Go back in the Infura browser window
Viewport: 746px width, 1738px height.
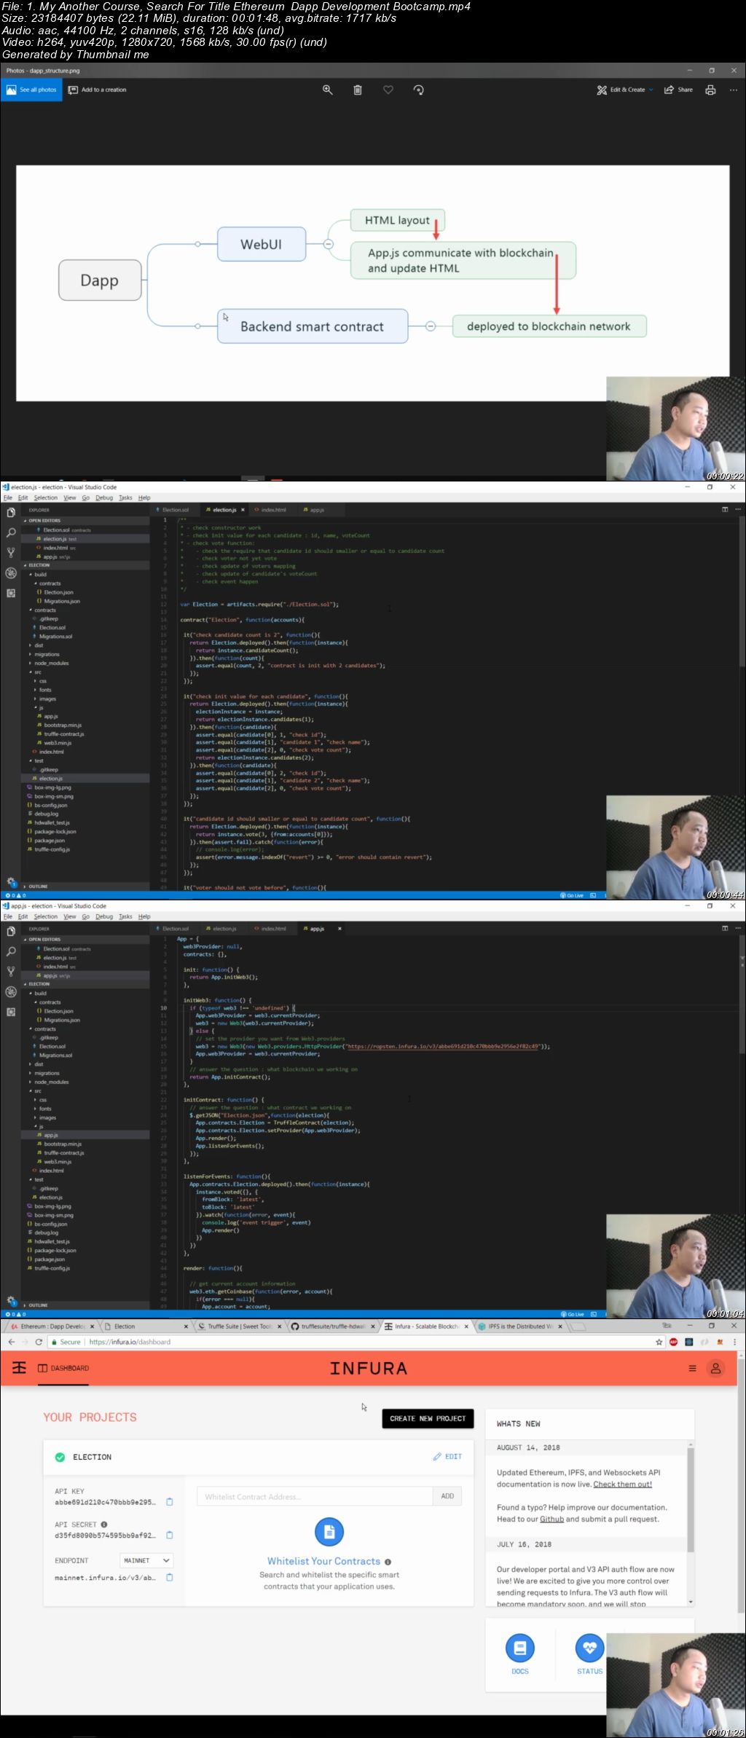click(x=12, y=1342)
